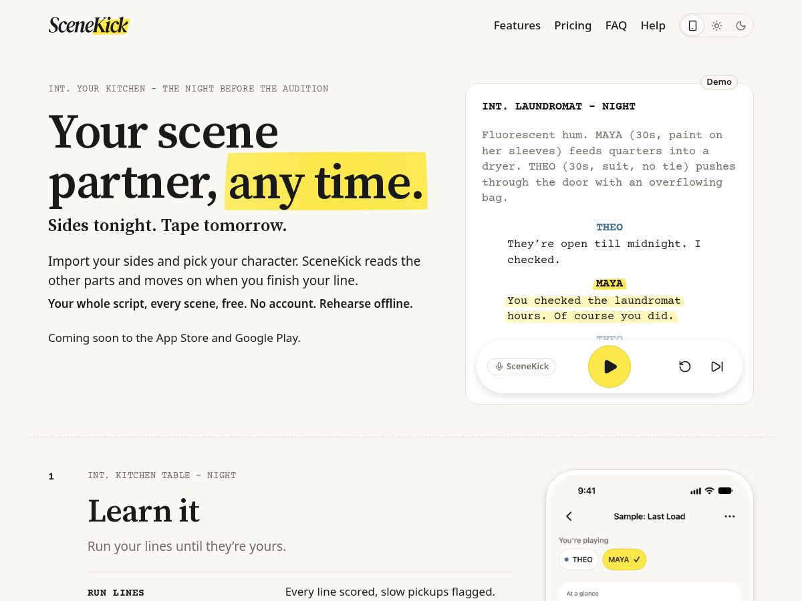This screenshot has height=601, width=802.
Task: Open the Features nav item
Action: (x=517, y=25)
